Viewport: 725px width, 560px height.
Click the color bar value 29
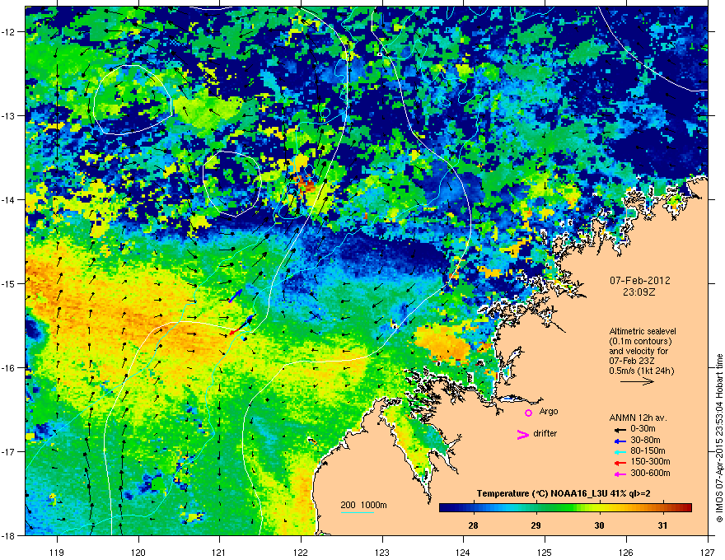coord(536,525)
